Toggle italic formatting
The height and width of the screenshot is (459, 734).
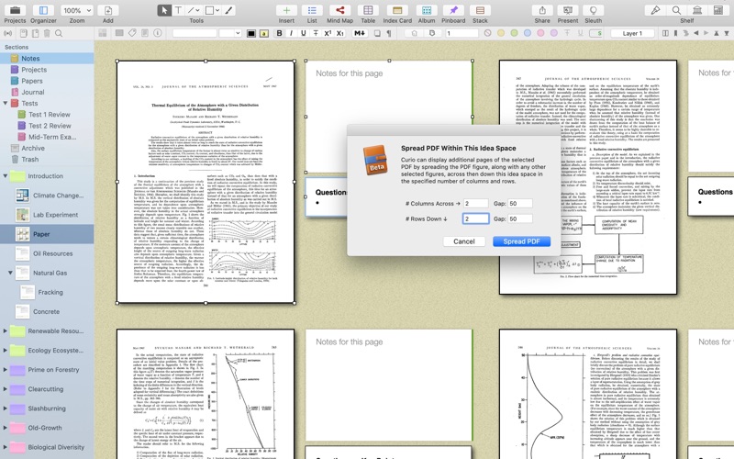[x=291, y=33]
